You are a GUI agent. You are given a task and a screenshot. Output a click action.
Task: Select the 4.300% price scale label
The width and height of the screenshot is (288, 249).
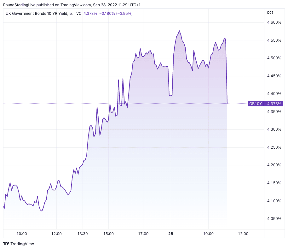point(274,129)
